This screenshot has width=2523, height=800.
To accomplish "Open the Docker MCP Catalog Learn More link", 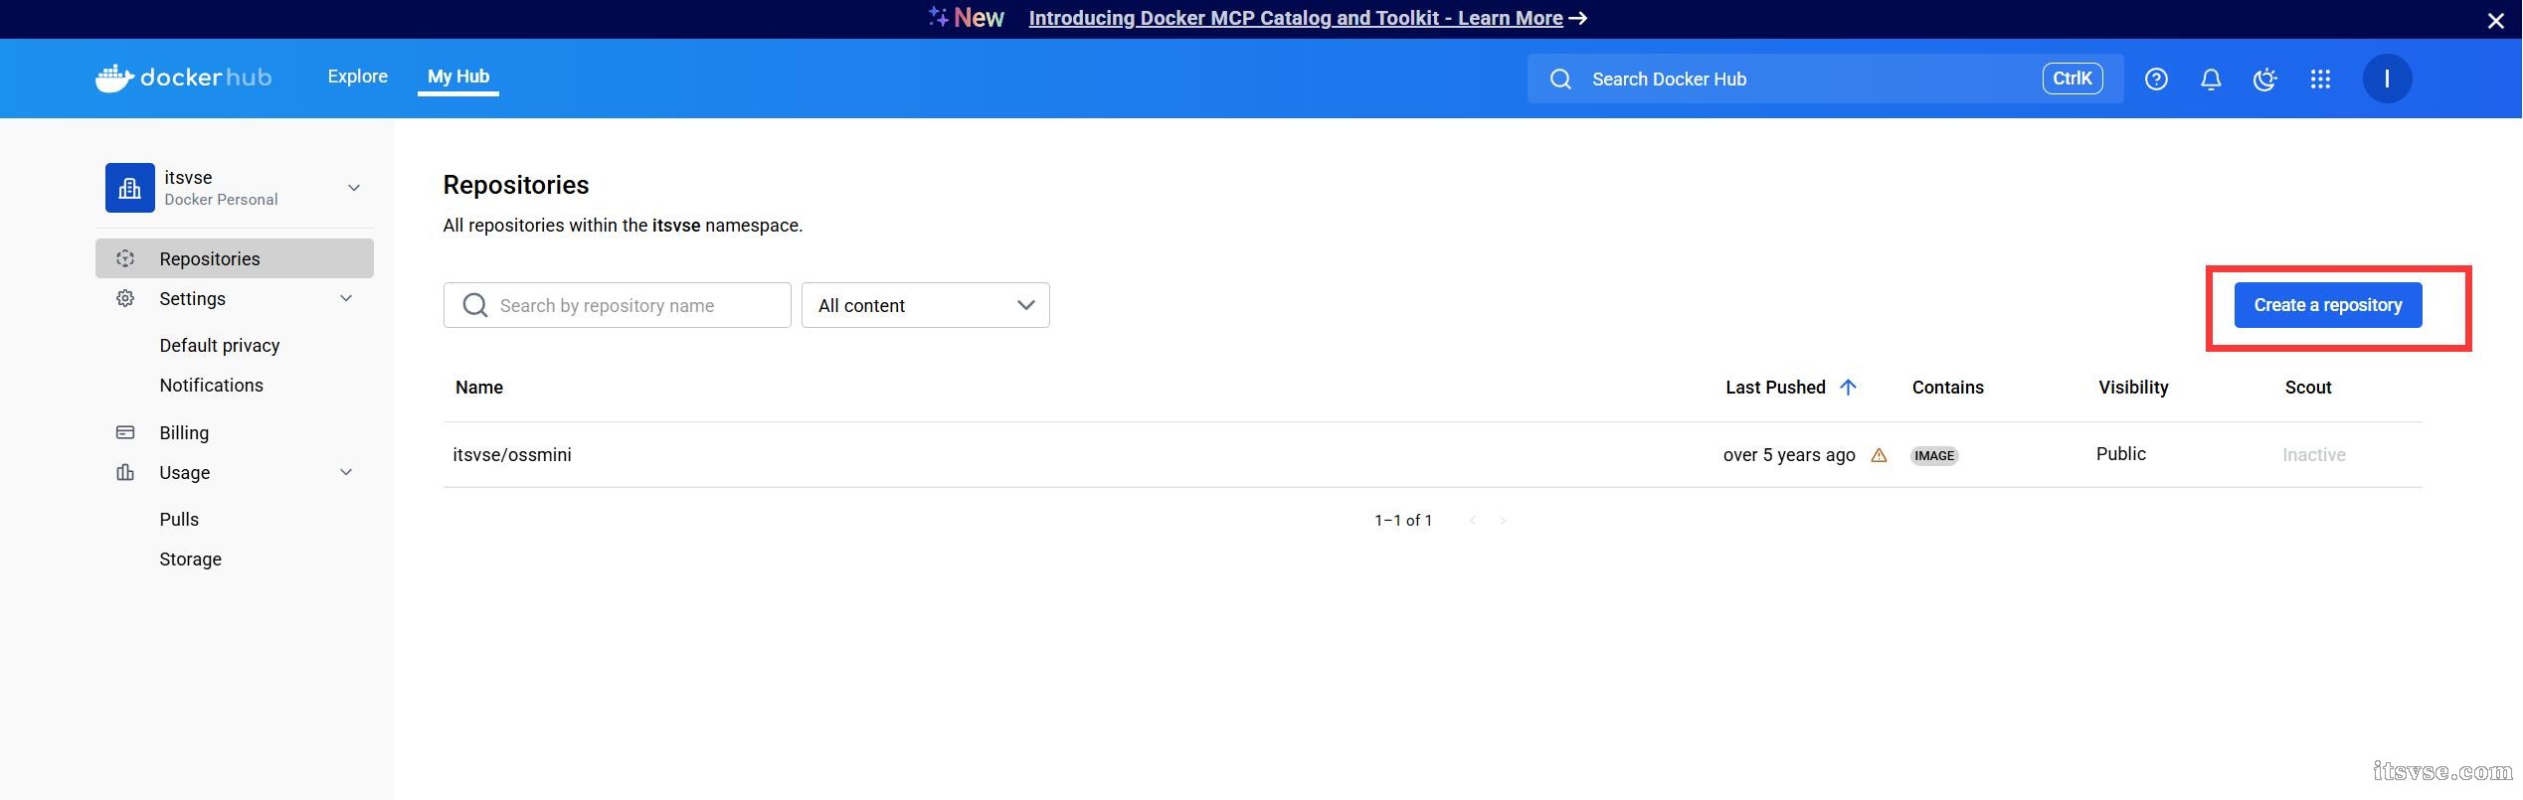I will click(x=1296, y=18).
